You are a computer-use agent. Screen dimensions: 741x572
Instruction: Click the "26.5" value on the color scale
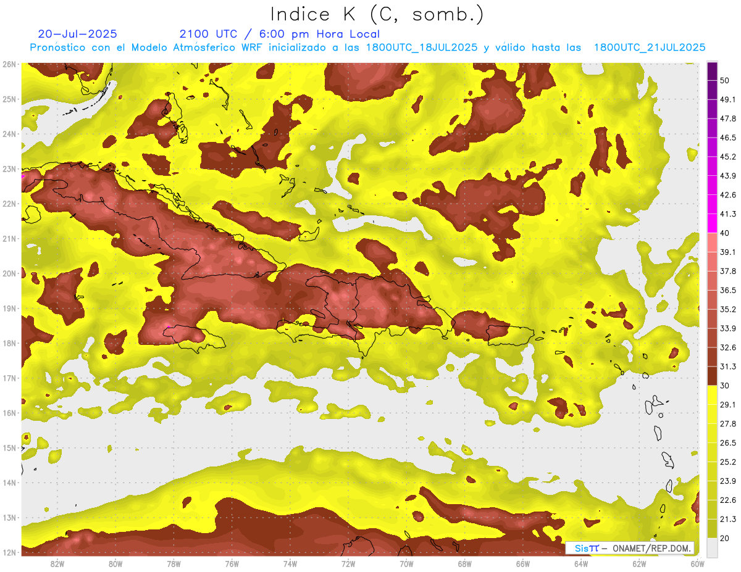pyautogui.click(x=727, y=443)
